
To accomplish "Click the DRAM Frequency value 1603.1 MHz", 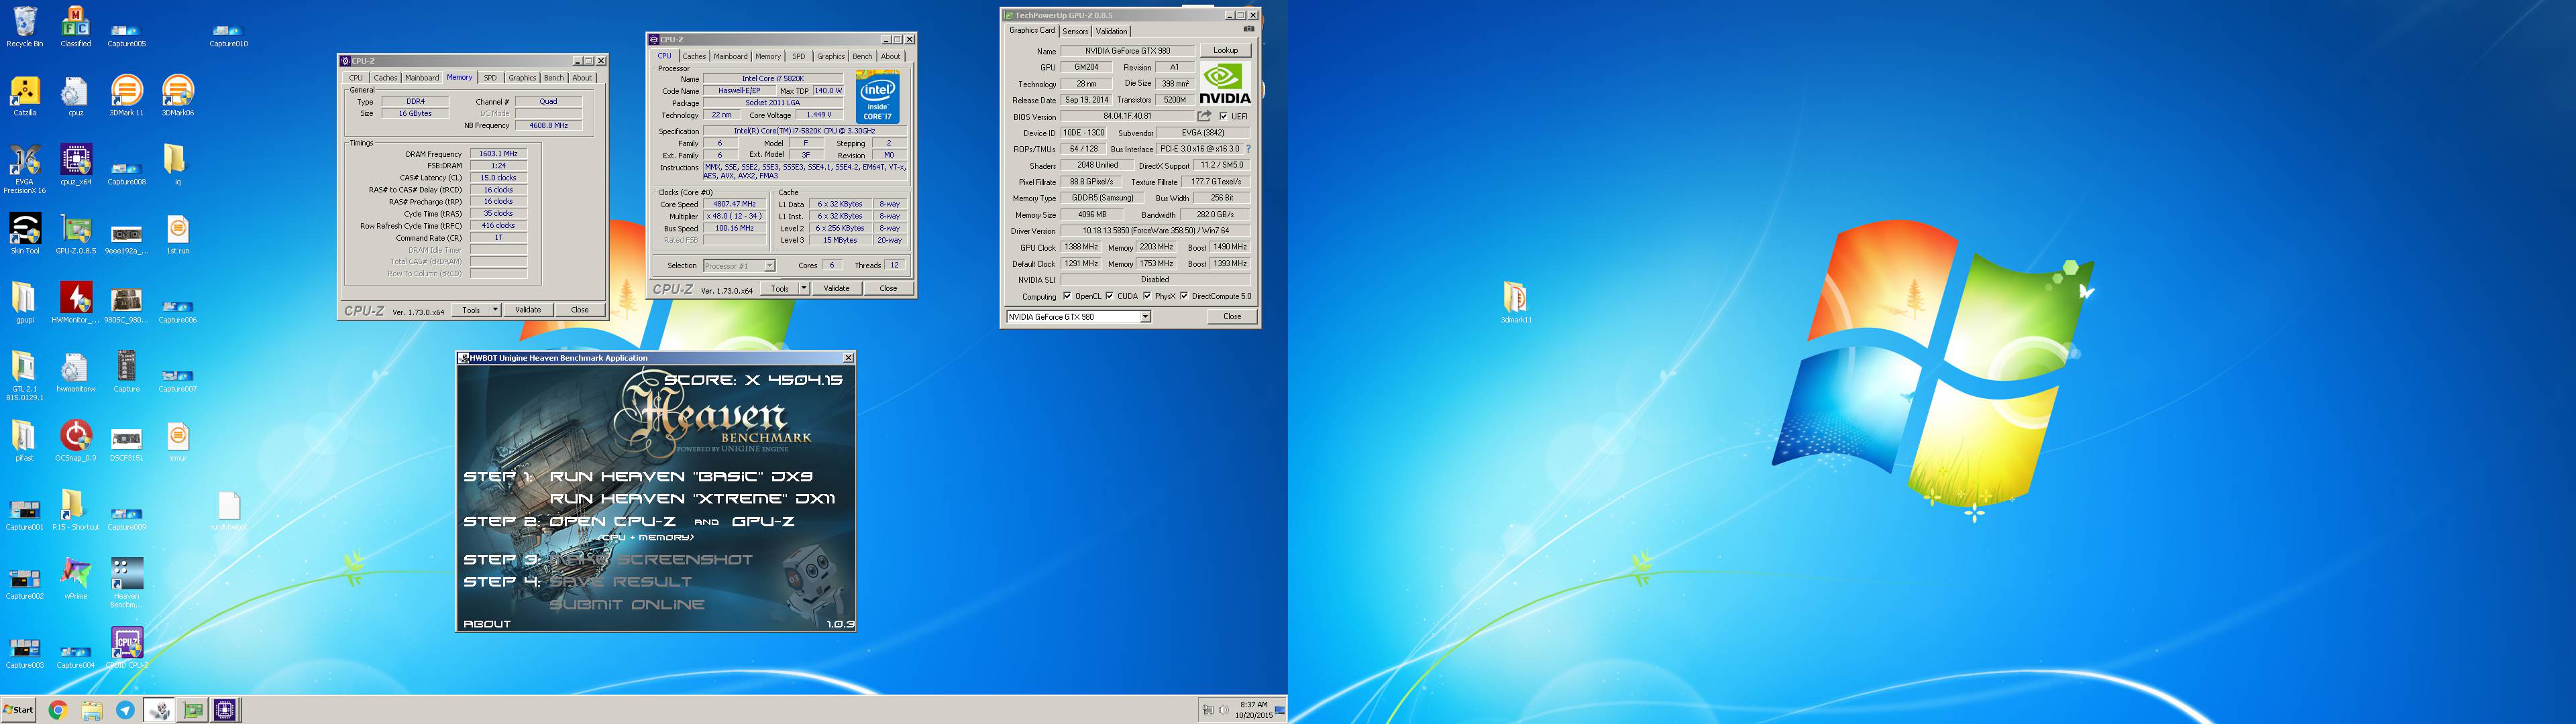I will [498, 154].
